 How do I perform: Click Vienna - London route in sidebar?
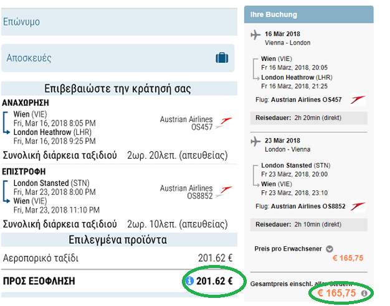(x=288, y=43)
